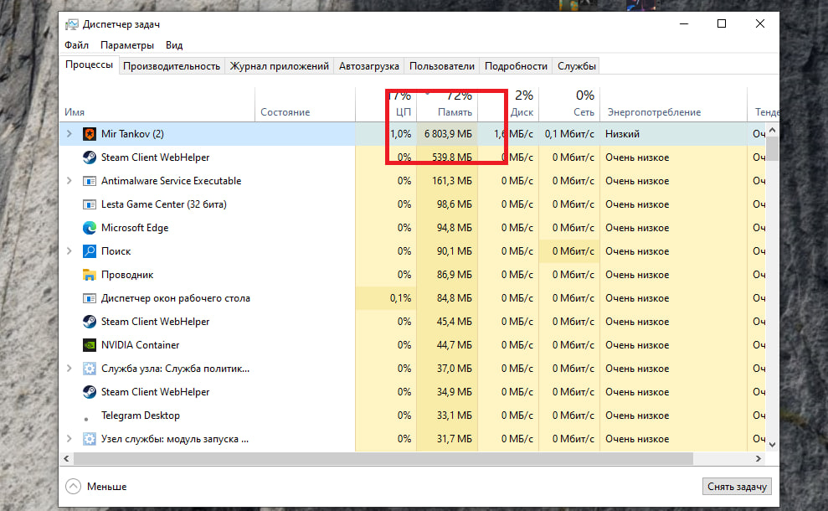Click the Проводник folder icon
The image size is (828, 511).
click(x=90, y=275)
